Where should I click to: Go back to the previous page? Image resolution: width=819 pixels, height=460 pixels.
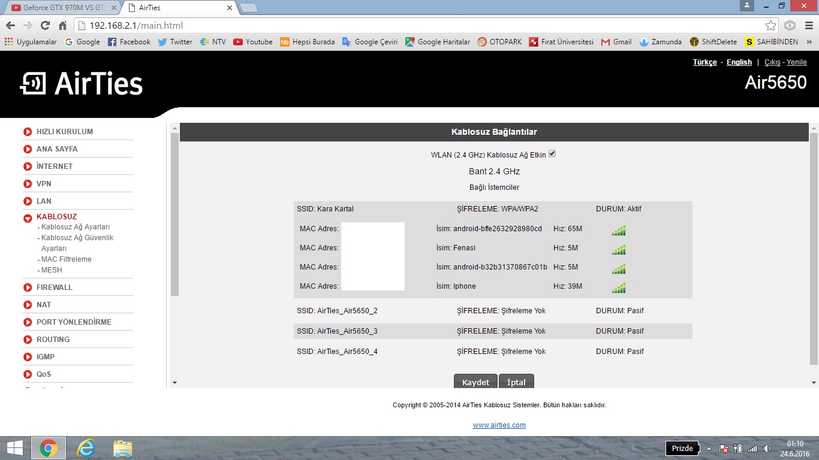pos(10,26)
